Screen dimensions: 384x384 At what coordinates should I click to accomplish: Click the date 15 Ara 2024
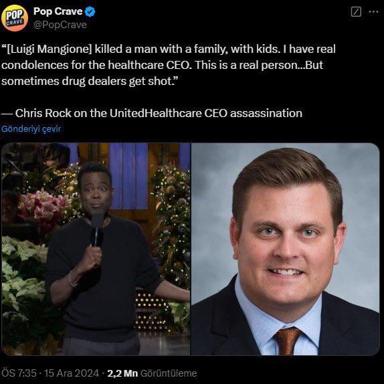72,373
